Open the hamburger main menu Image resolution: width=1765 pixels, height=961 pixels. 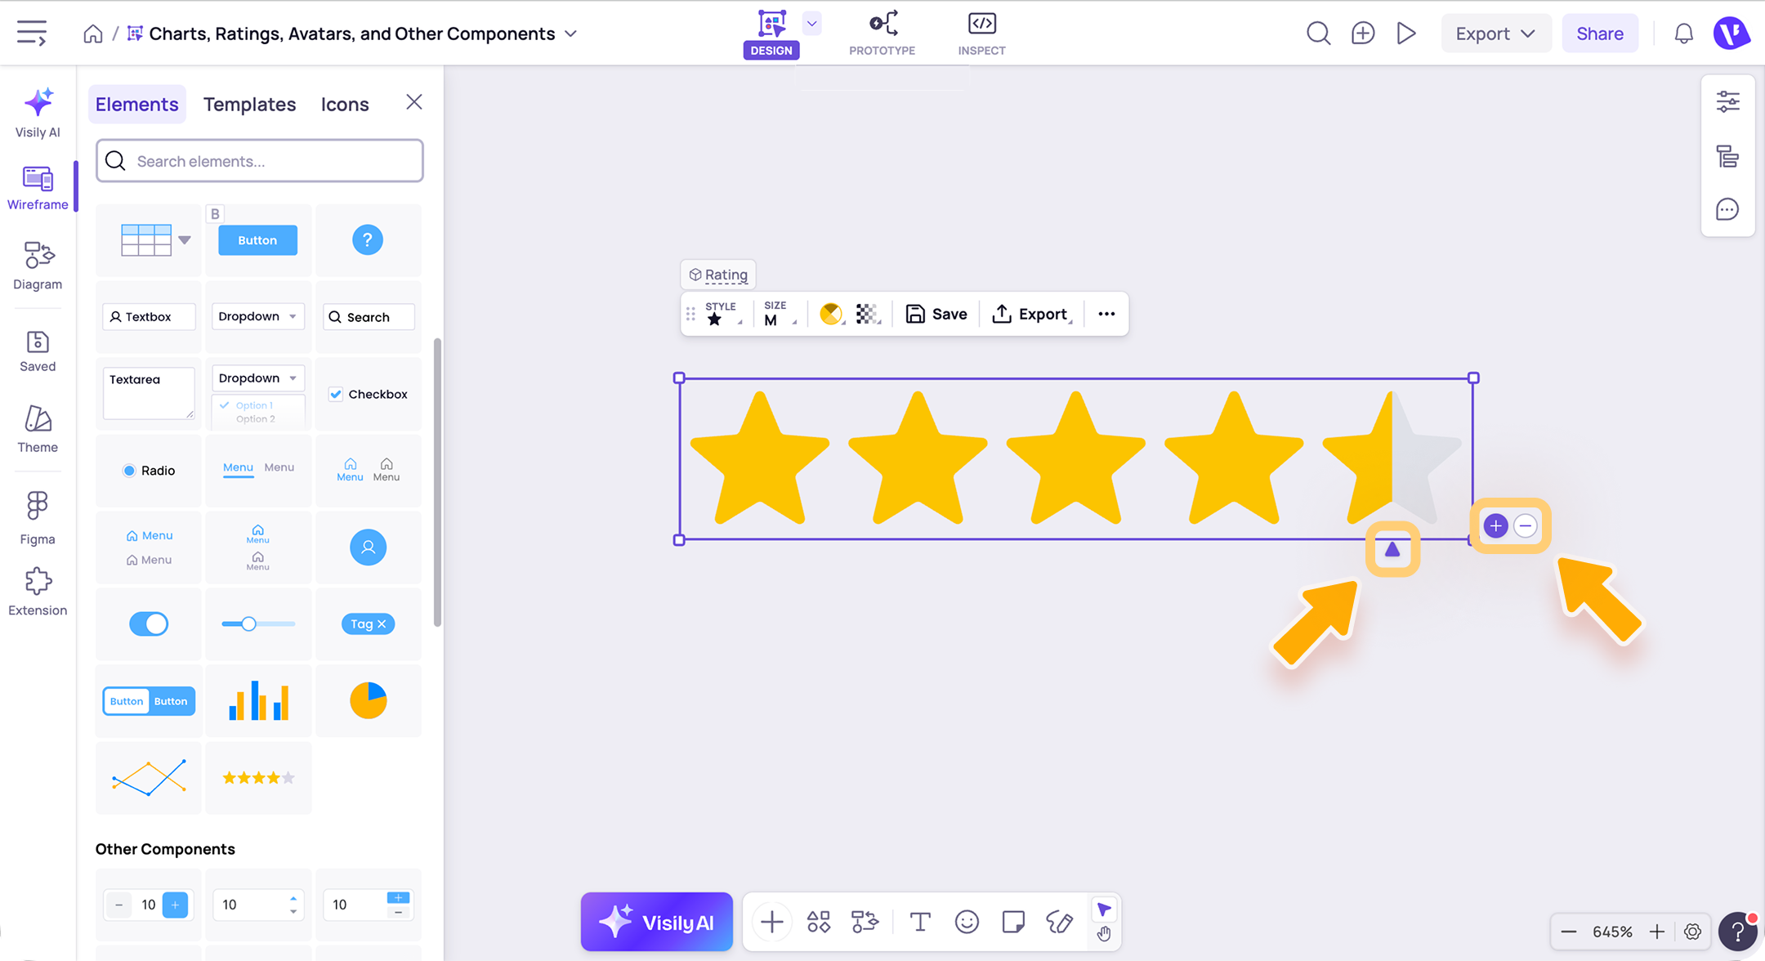point(32,33)
